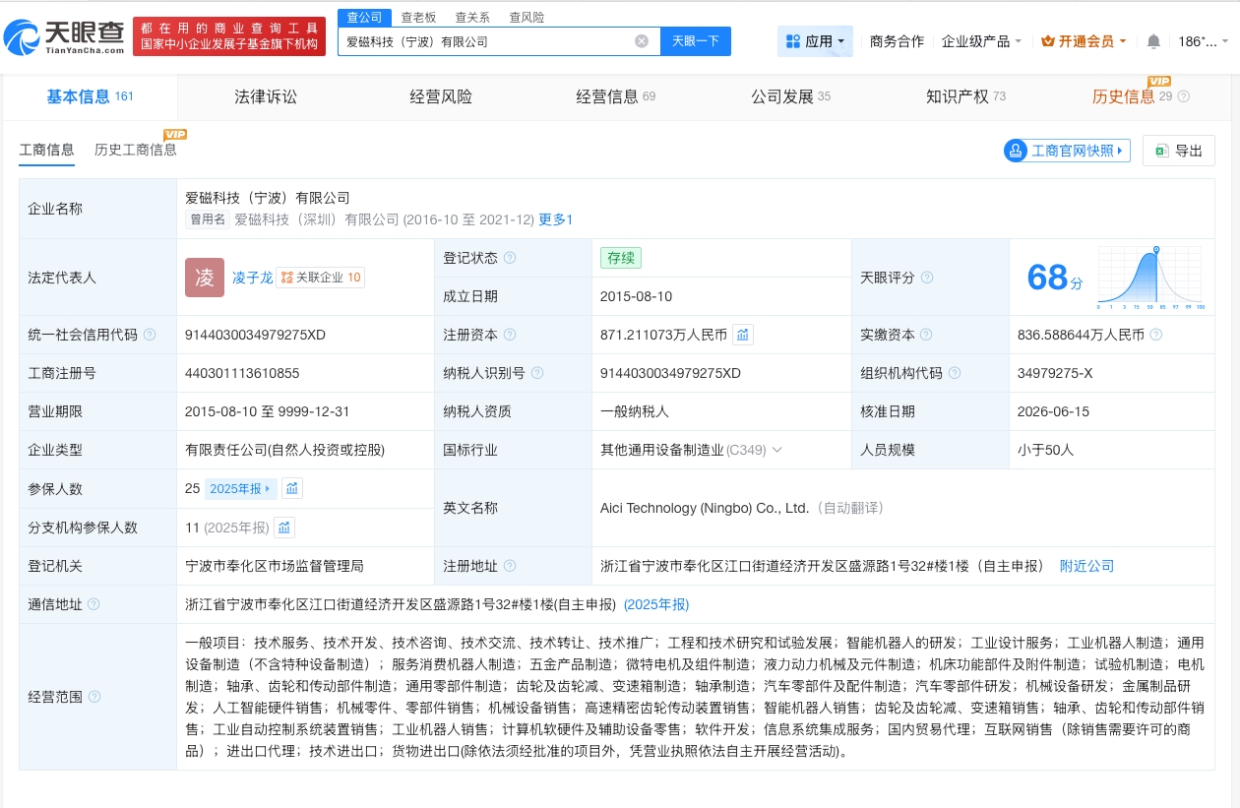Viewport: 1240px width, 808px height.
Task: Select the 历史工商信息 sub-tab
Action: pos(136,150)
